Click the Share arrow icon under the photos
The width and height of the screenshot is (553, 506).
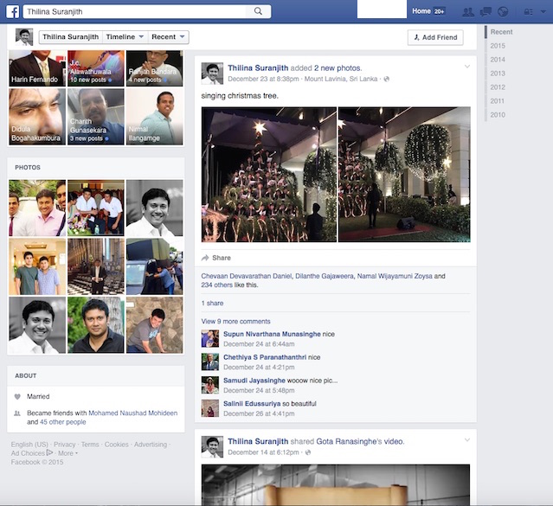(x=205, y=258)
